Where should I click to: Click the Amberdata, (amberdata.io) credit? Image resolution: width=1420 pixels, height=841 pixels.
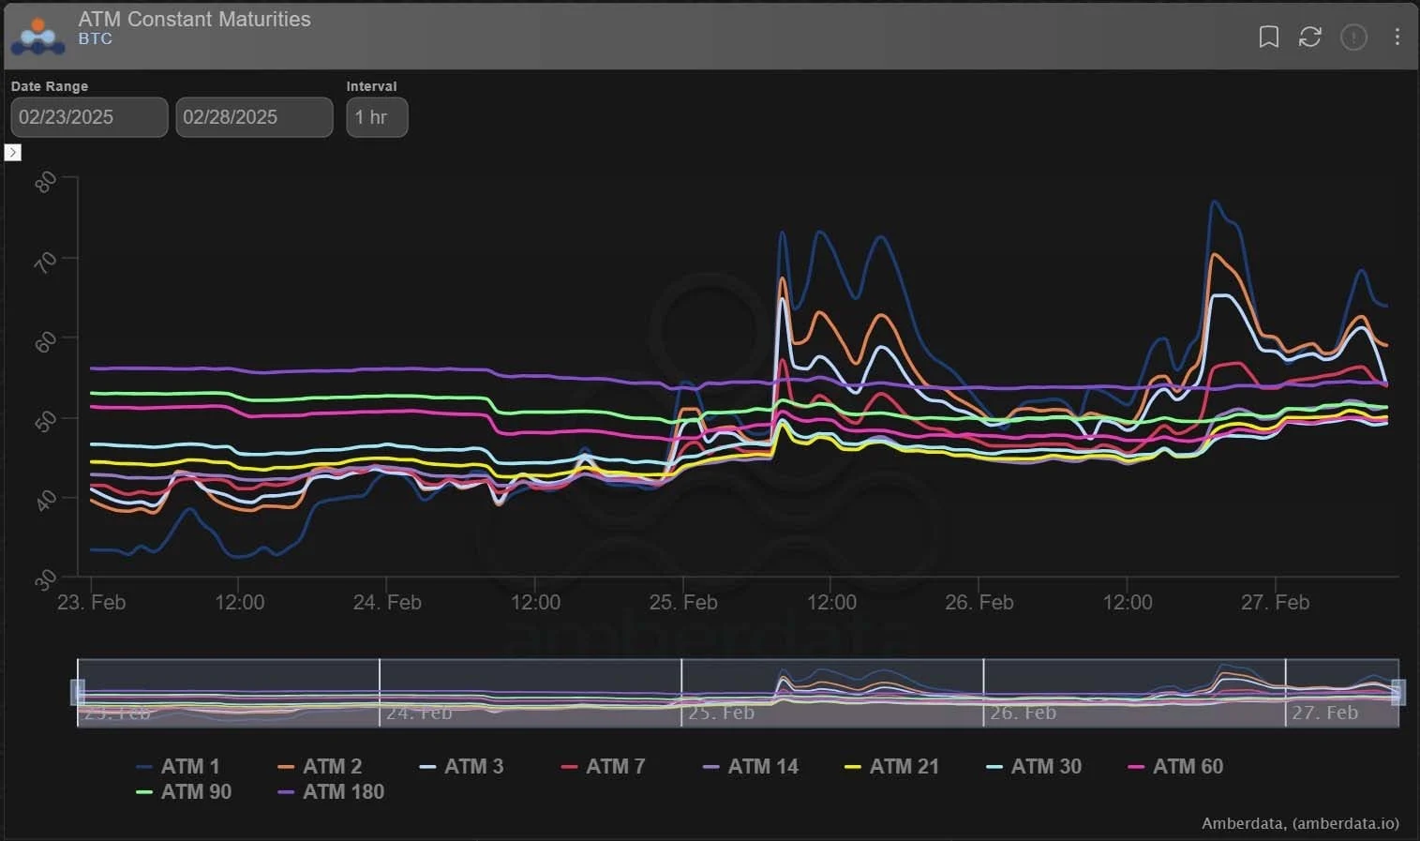(1300, 823)
